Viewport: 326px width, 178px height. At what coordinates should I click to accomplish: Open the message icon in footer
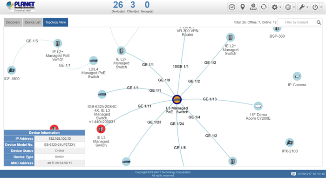(x=293, y=174)
